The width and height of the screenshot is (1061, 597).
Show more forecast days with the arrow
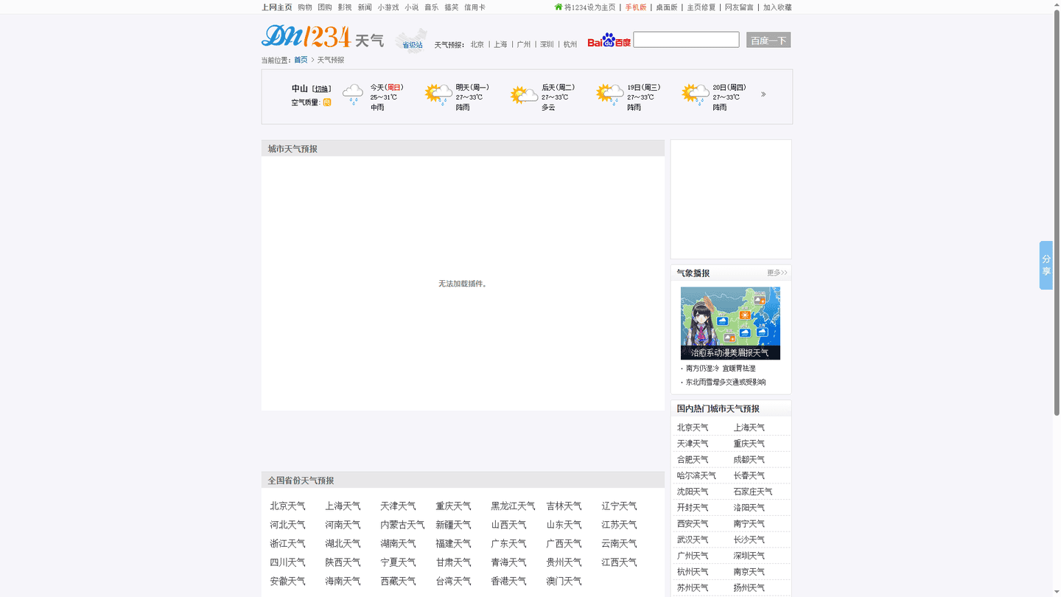pos(763,94)
